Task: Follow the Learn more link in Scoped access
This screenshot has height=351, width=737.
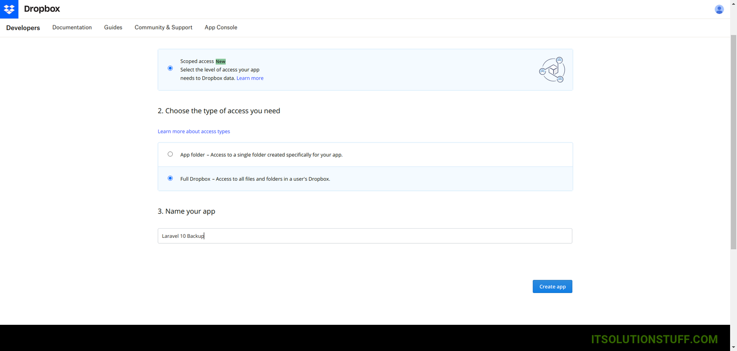Action: [x=250, y=78]
